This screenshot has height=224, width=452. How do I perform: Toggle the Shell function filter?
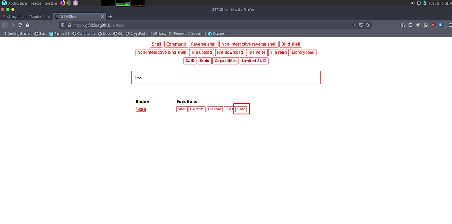click(156, 44)
